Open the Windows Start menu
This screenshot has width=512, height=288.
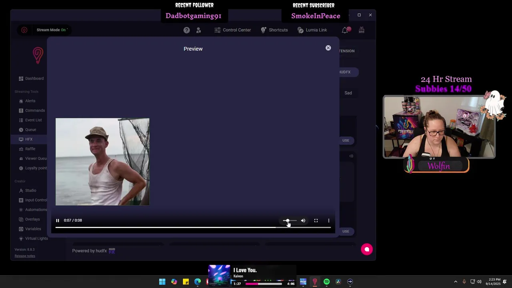162,282
